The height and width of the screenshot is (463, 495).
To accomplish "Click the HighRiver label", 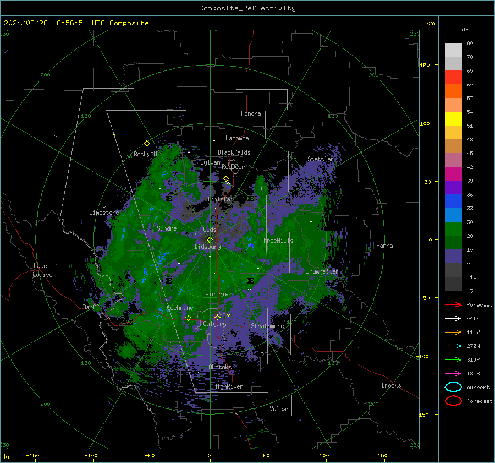I will (x=228, y=386).
